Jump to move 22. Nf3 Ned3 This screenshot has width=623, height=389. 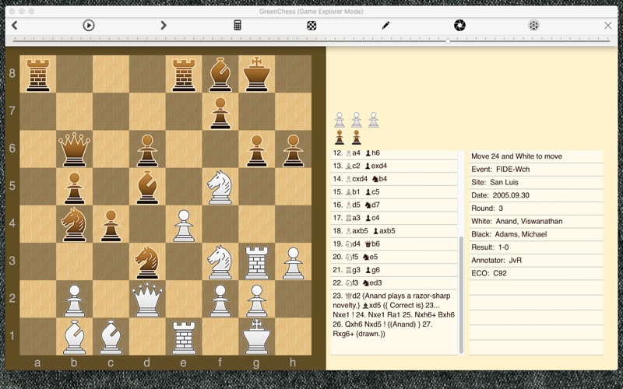pyautogui.click(x=394, y=283)
